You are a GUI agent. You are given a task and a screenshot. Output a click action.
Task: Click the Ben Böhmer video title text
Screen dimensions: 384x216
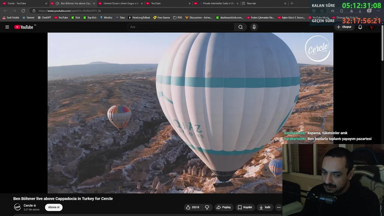point(63,199)
